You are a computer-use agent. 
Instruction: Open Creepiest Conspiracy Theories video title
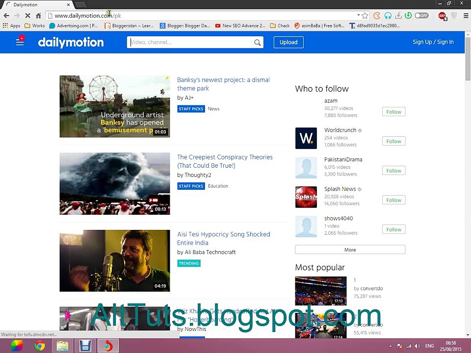225,161
